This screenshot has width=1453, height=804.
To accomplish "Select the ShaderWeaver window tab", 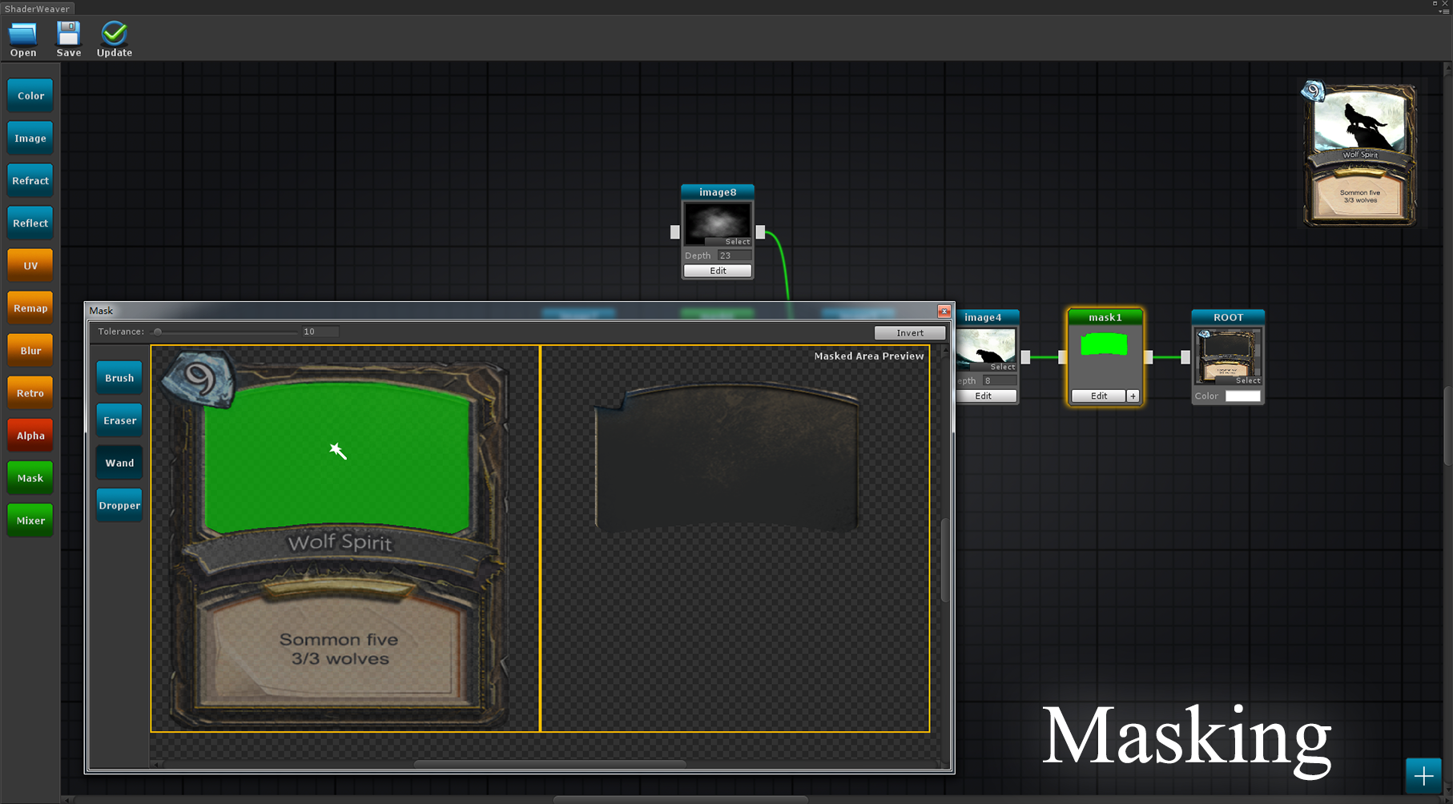I will click(37, 9).
